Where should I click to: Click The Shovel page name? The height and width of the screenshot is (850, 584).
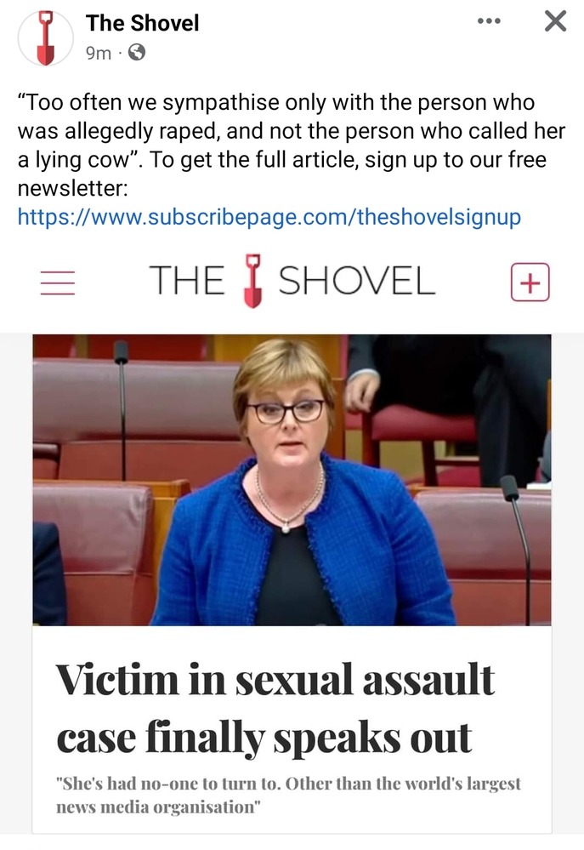pyautogui.click(x=142, y=23)
